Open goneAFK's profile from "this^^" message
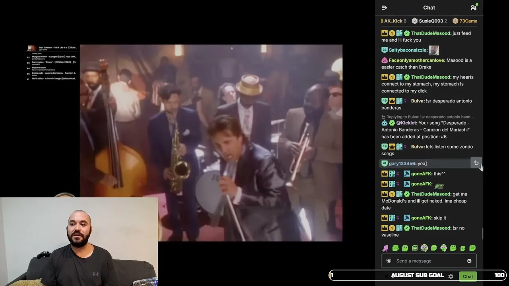Image resolution: width=509 pixels, height=286 pixels. click(422, 174)
